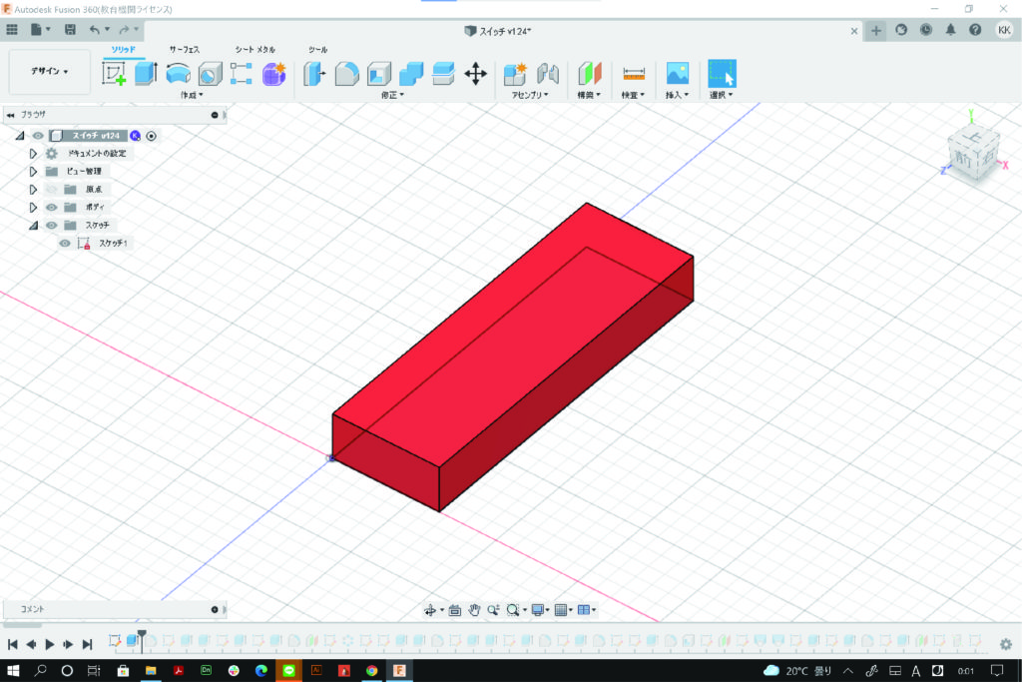The height and width of the screenshot is (682, 1022).
Task: Switch to the シート メタル tab
Action: [255, 49]
